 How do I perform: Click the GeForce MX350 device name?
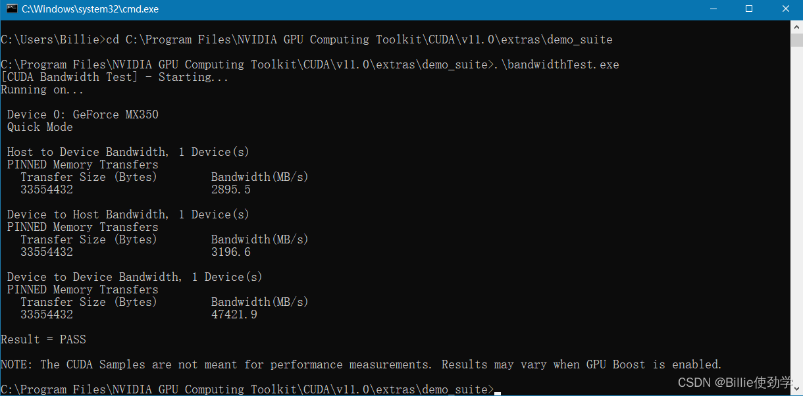point(116,114)
